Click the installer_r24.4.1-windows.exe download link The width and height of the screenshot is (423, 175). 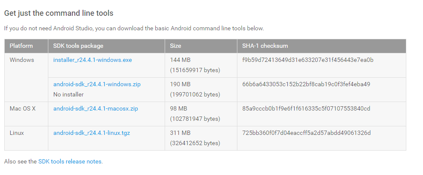point(92,60)
